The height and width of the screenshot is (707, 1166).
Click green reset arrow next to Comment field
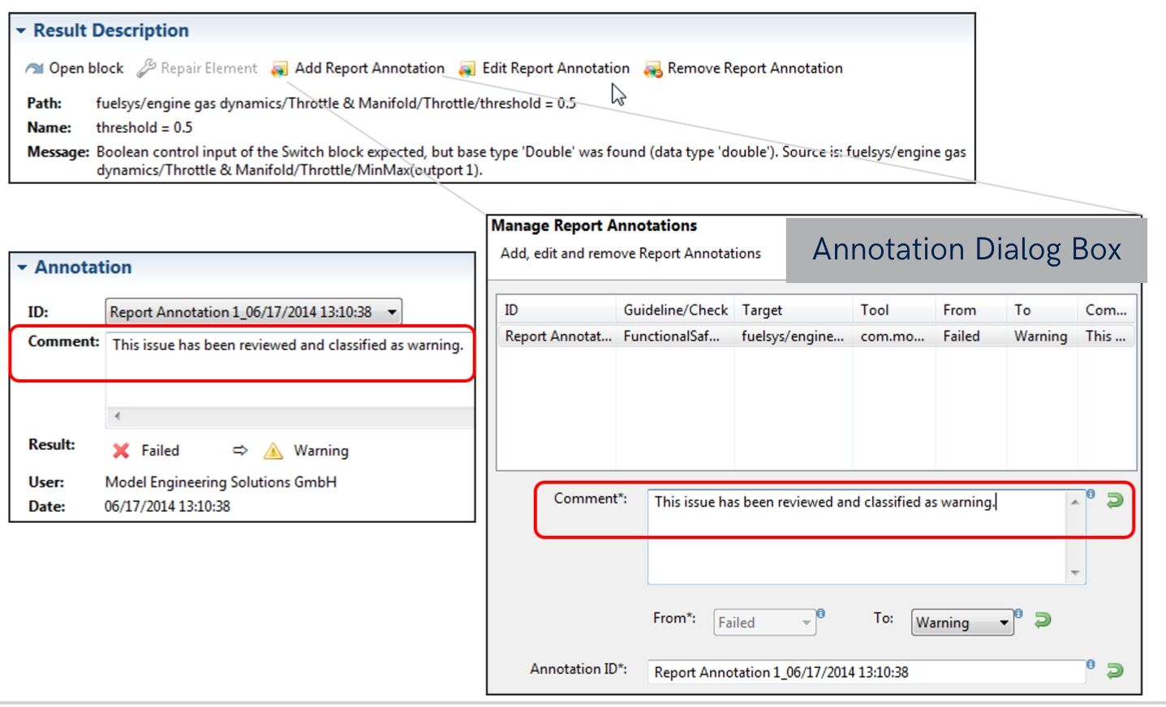click(x=1115, y=500)
